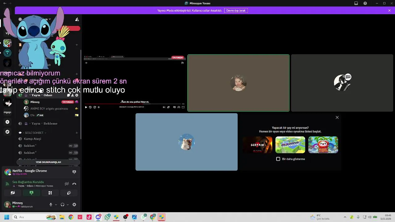Start the Magic Garden activity
Image resolution: width=395 pixels, height=222 pixels.
tap(323, 145)
